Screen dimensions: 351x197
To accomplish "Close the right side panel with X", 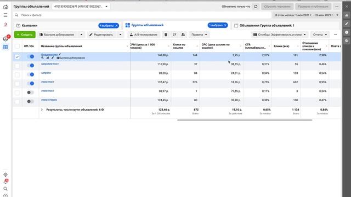I will point(347,7).
